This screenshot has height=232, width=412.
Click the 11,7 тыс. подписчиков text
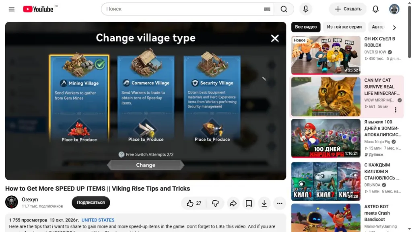click(x=42, y=206)
